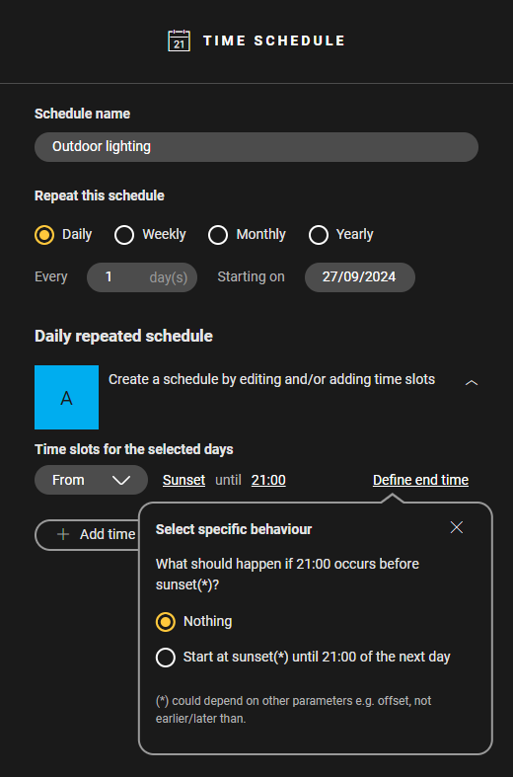The width and height of the screenshot is (513, 777).
Task: Select the Daily repeat option
Action: [44, 235]
